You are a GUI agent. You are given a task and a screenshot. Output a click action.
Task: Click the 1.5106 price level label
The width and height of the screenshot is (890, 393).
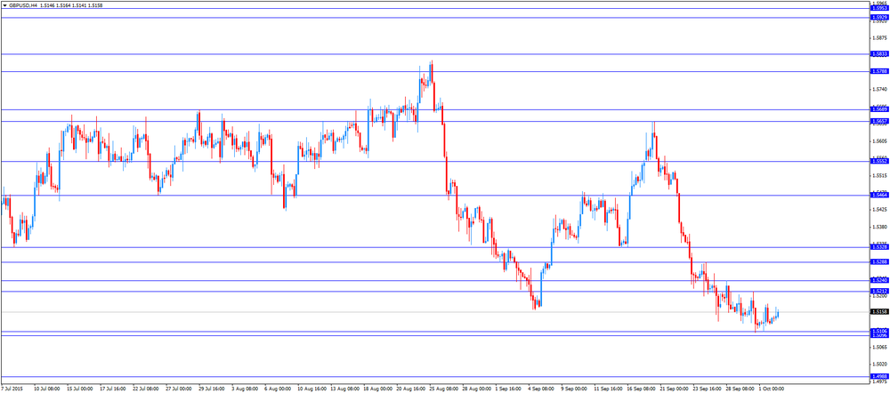tap(879, 331)
